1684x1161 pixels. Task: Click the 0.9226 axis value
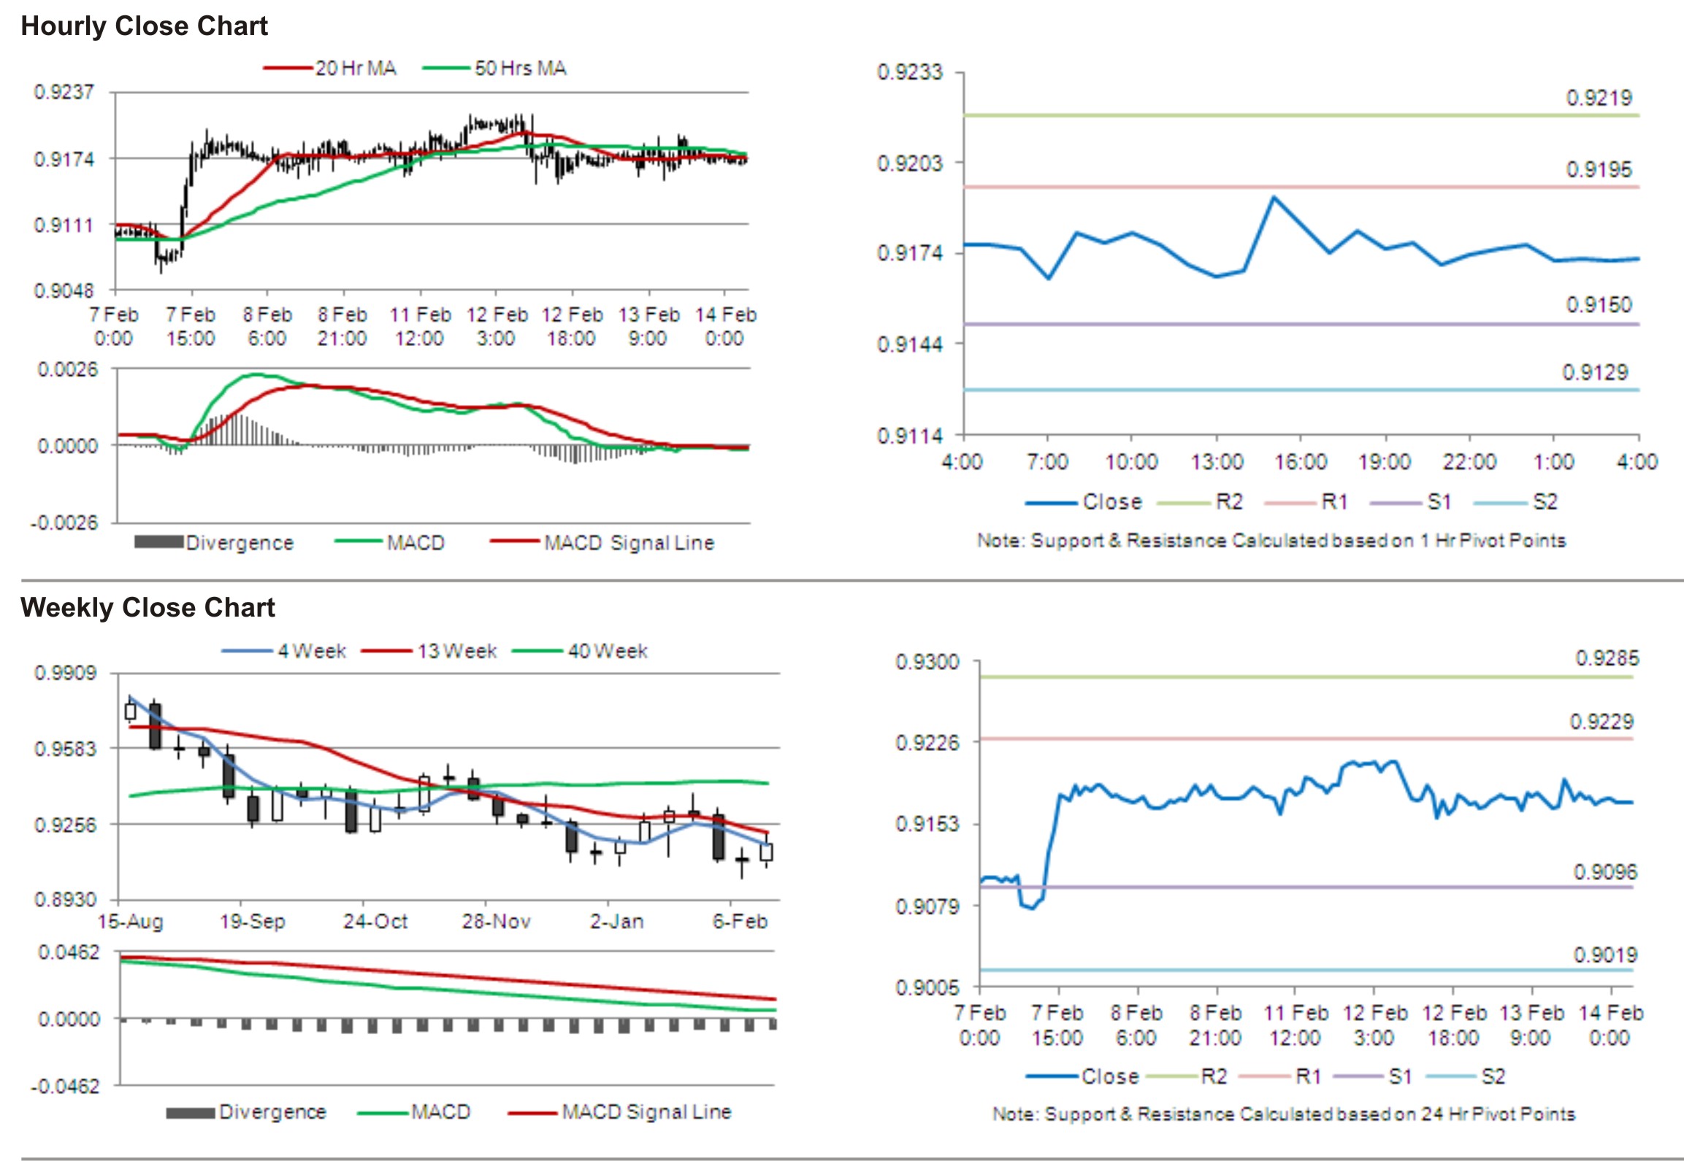[927, 743]
